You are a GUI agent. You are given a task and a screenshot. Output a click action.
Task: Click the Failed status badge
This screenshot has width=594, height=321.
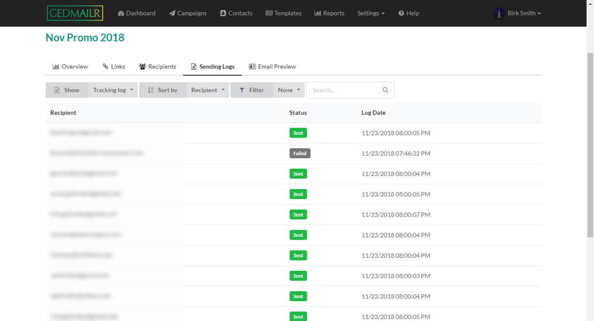point(300,154)
